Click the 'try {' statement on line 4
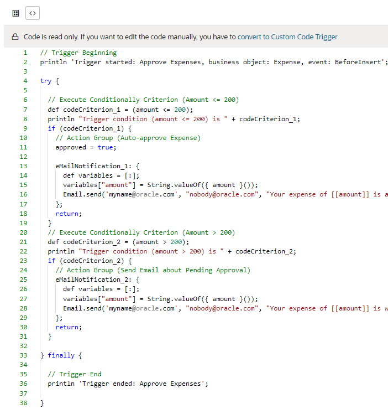Viewport: 388px width, 409px height. point(50,81)
